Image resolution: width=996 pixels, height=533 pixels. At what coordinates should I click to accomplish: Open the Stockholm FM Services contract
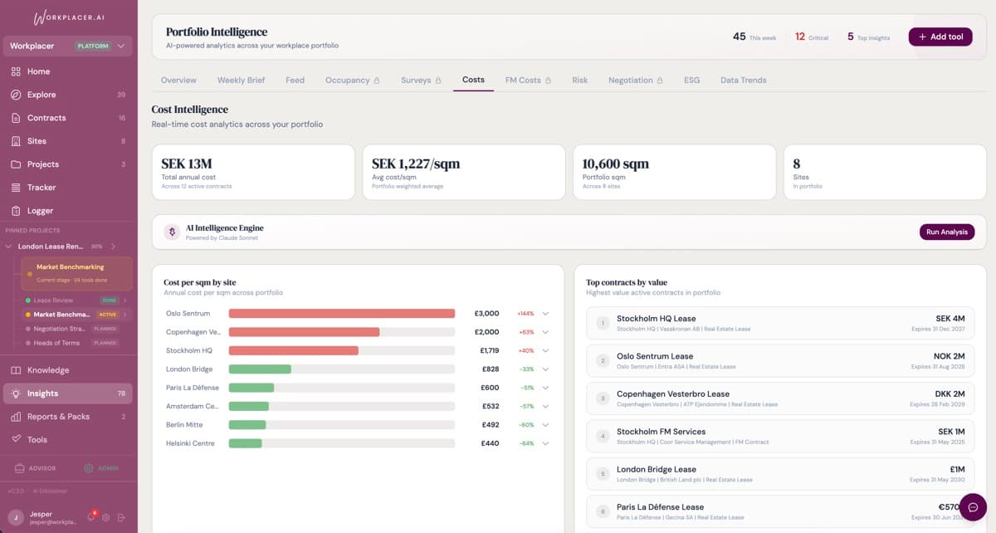pos(780,436)
